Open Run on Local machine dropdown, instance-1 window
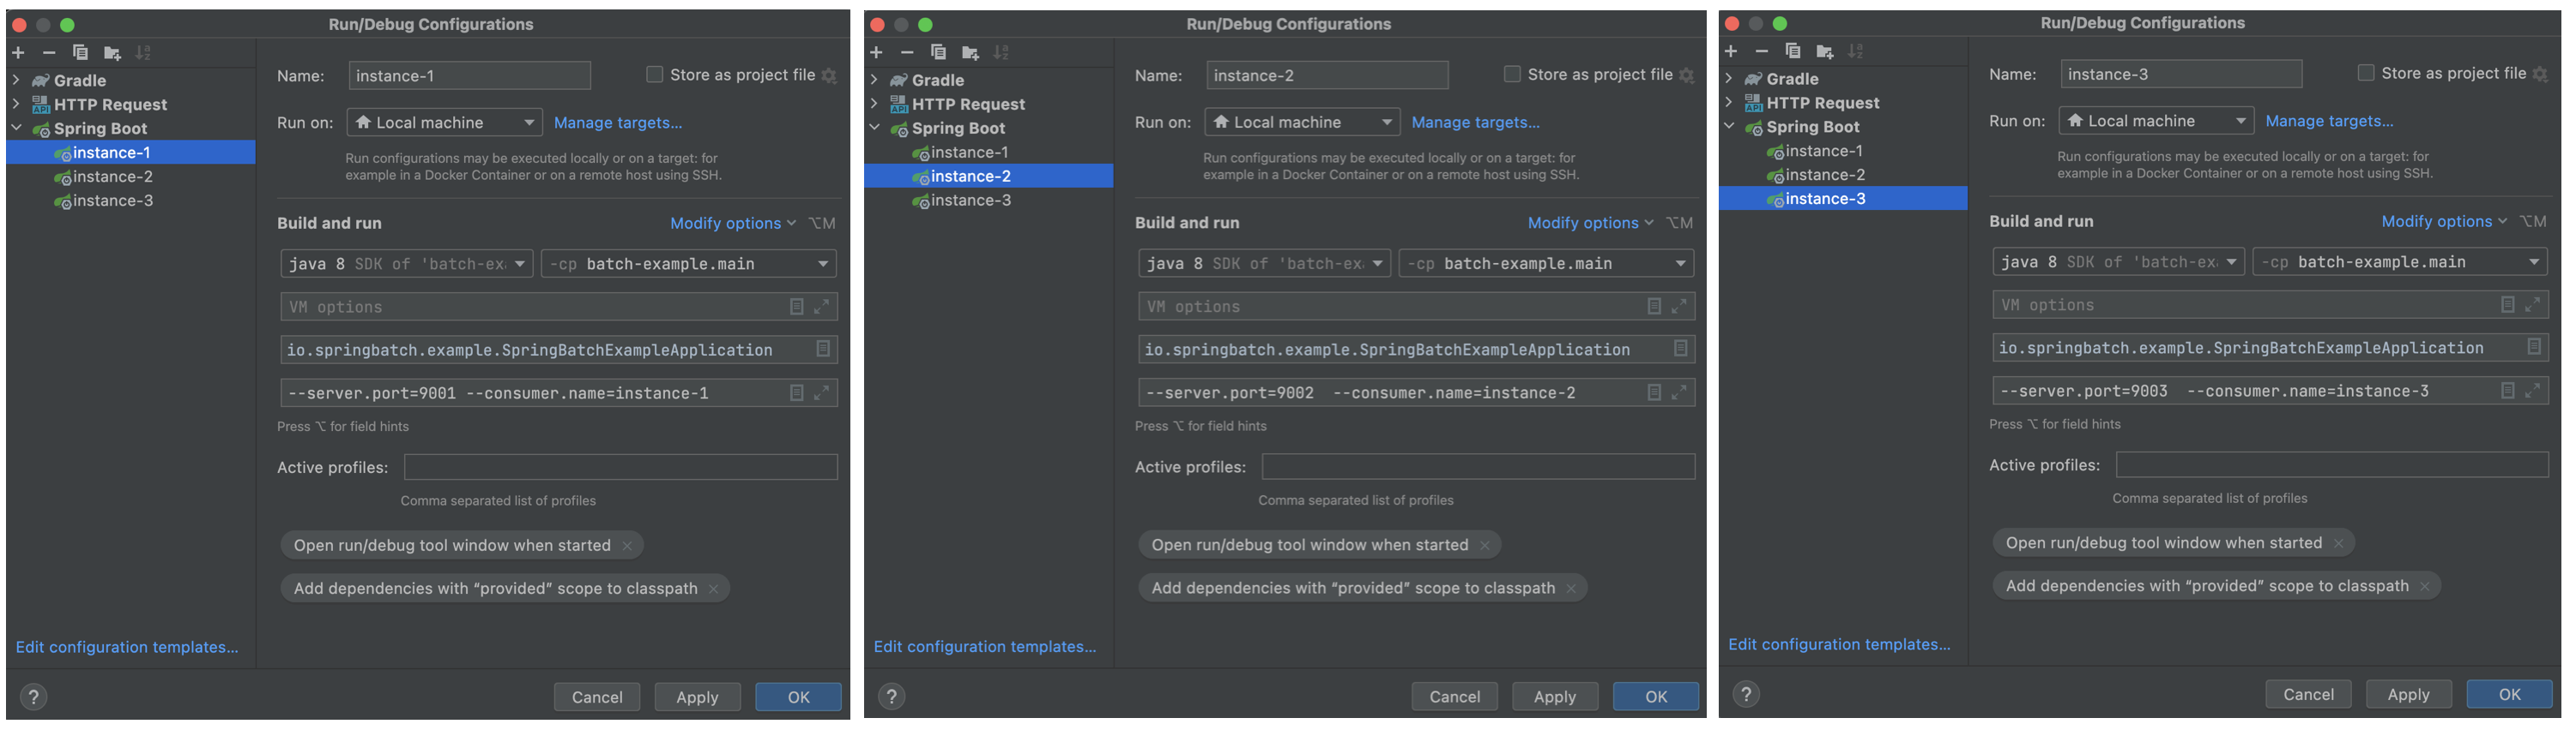The height and width of the screenshot is (730, 2576). point(445,123)
